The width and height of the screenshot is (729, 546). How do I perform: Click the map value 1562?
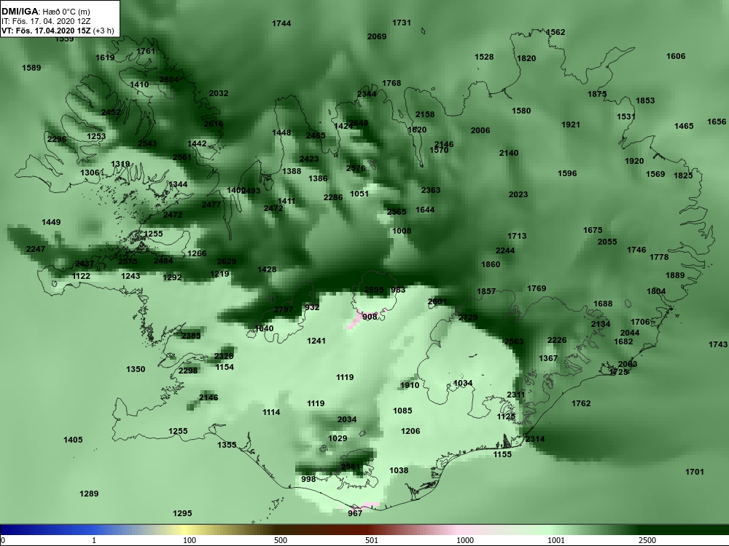tap(555, 32)
